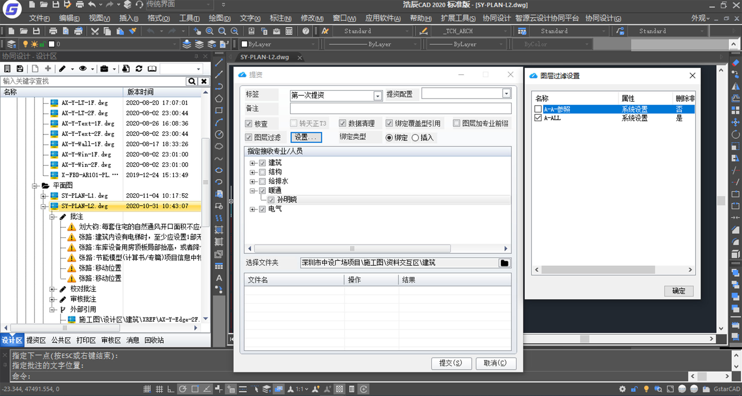Browse folder icon next to 选择文件夹
This screenshot has width=742, height=396.
point(504,263)
